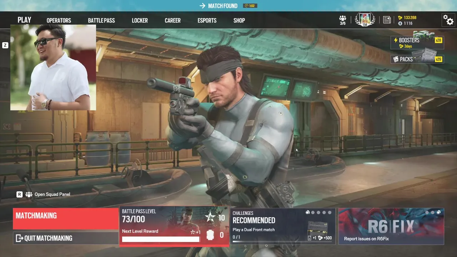Viewport: 457px width, 257px height.
Task: Select the fourth Challenges pagination dot
Action: [324, 212]
